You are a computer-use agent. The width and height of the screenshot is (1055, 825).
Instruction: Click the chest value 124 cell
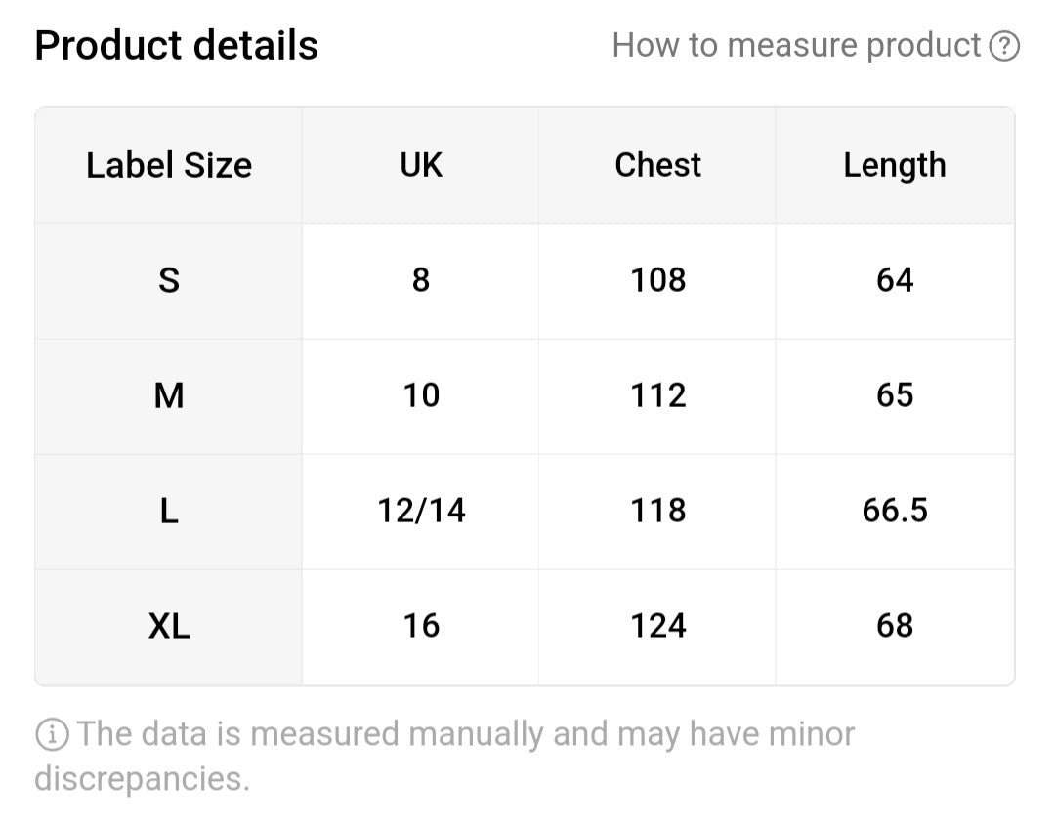coord(657,628)
